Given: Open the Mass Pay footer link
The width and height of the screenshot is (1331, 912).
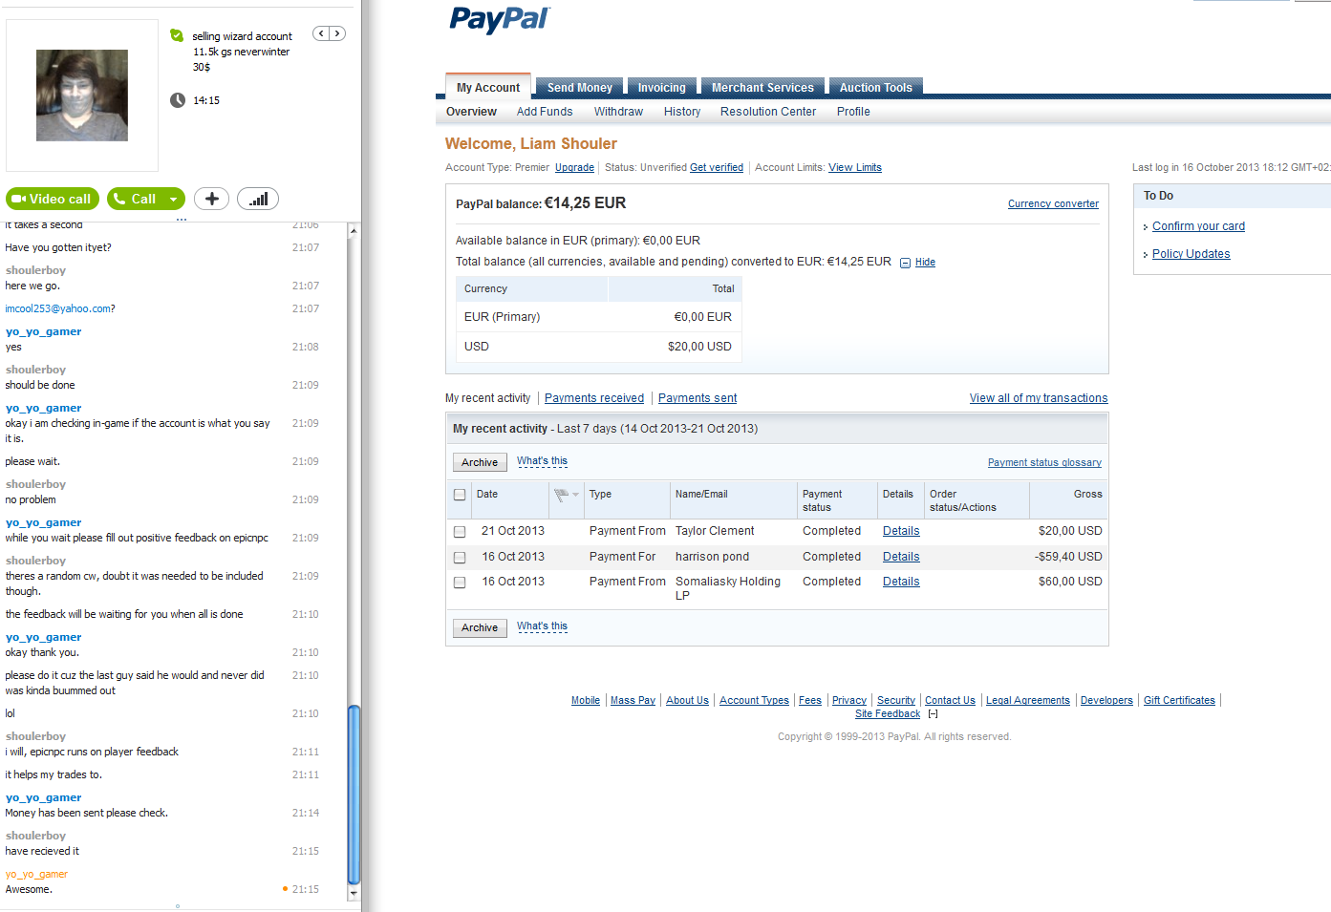Looking at the screenshot, I should pos(633,700).
